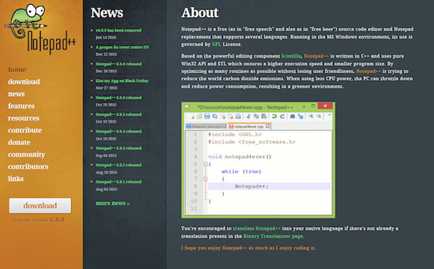
Task: Open the Binary Translations page link
Action: (x=273, y=236)
